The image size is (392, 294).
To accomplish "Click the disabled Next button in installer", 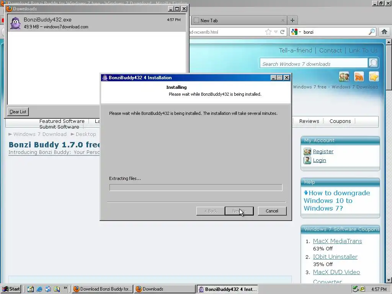I will coord(239,211).
